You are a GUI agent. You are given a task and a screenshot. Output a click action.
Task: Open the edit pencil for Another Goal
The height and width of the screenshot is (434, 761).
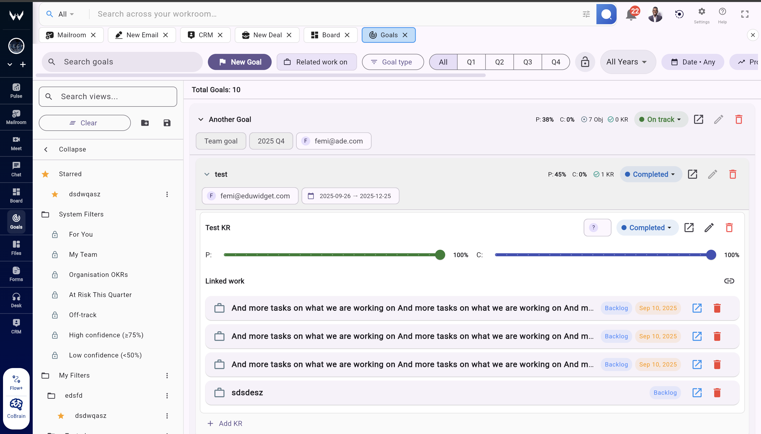click(718, 119)
